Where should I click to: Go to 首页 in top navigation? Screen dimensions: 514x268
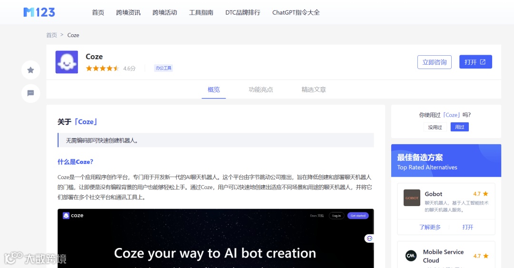[98, 12]
